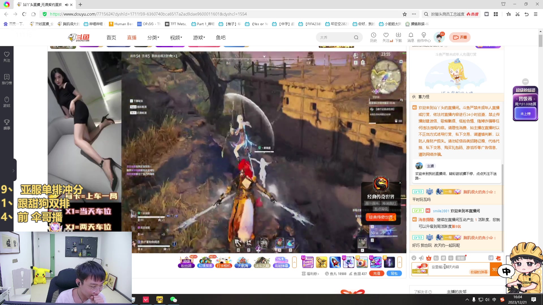This screenshot has height=305, width=543.
Task: Open the 关注 heart icon in the header
Action: 386,37
